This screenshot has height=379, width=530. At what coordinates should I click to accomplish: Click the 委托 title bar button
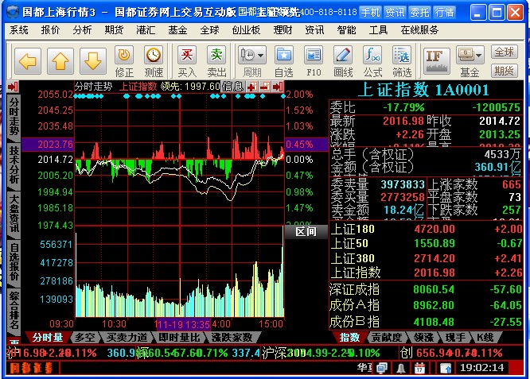tap(419, 13)
